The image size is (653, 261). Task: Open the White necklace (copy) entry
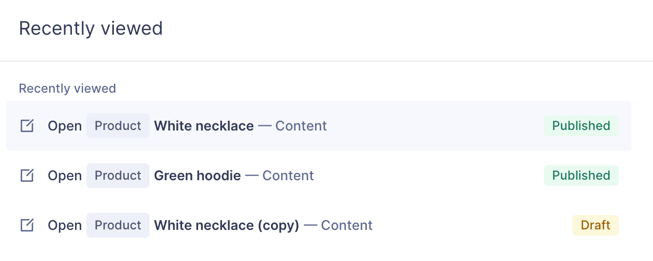pyautogui.click(x=227, y=225)
